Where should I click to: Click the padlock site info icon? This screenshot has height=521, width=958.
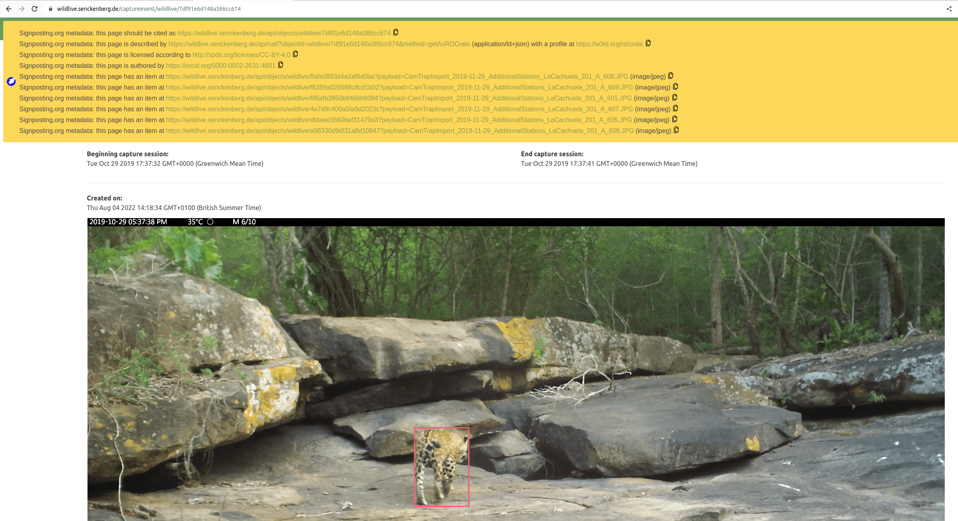[51, 9]
